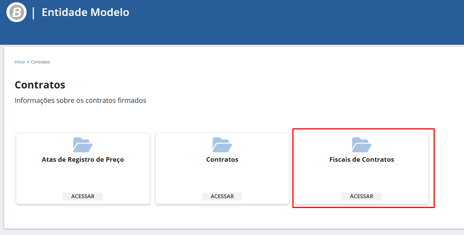Select the Contratos breadcrumb item

click(x=40, y=62)
